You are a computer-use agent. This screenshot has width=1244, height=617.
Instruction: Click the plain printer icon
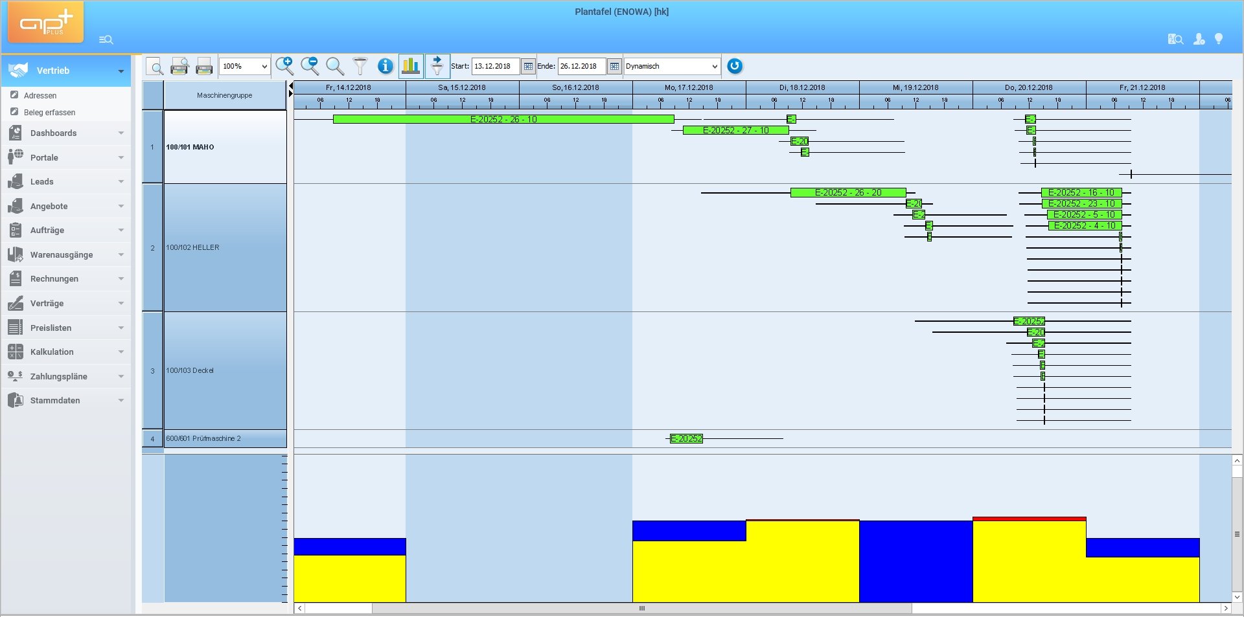click(204, 66)
